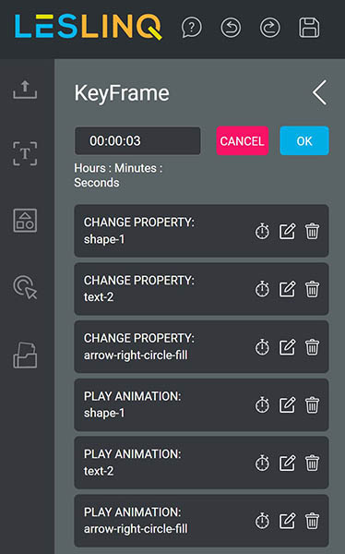
Task: Click the CANCEL button
Action: (x=243, y=140)
